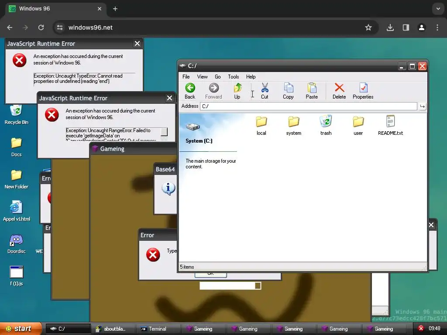Open Properties from the explorer toolbar

pos(363,91)
